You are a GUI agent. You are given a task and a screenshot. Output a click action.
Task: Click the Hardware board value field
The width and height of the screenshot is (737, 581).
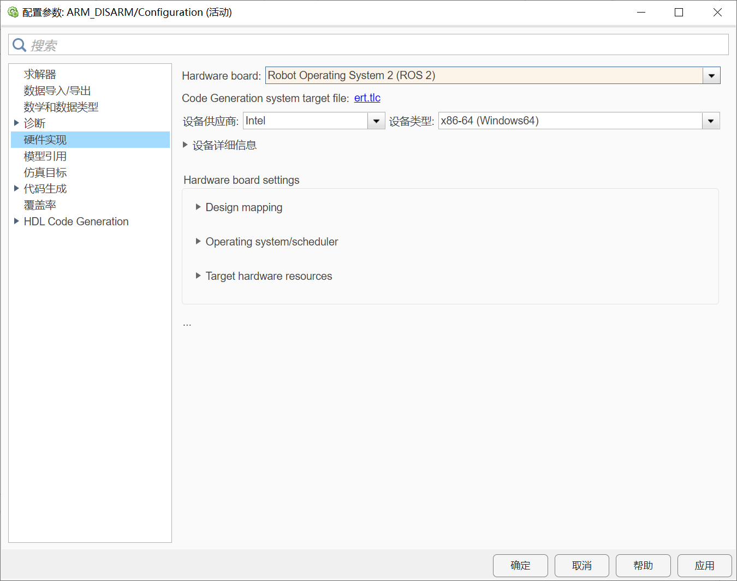(484, 75)
